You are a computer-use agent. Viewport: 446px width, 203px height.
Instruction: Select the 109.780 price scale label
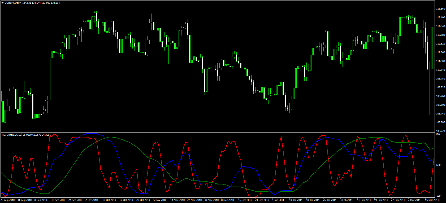(x=440, y=79)
